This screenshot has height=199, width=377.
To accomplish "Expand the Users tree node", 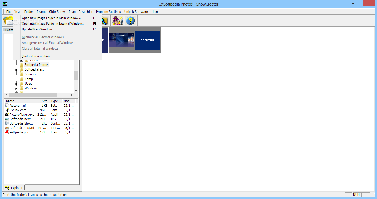I will [x=17, y=84].
